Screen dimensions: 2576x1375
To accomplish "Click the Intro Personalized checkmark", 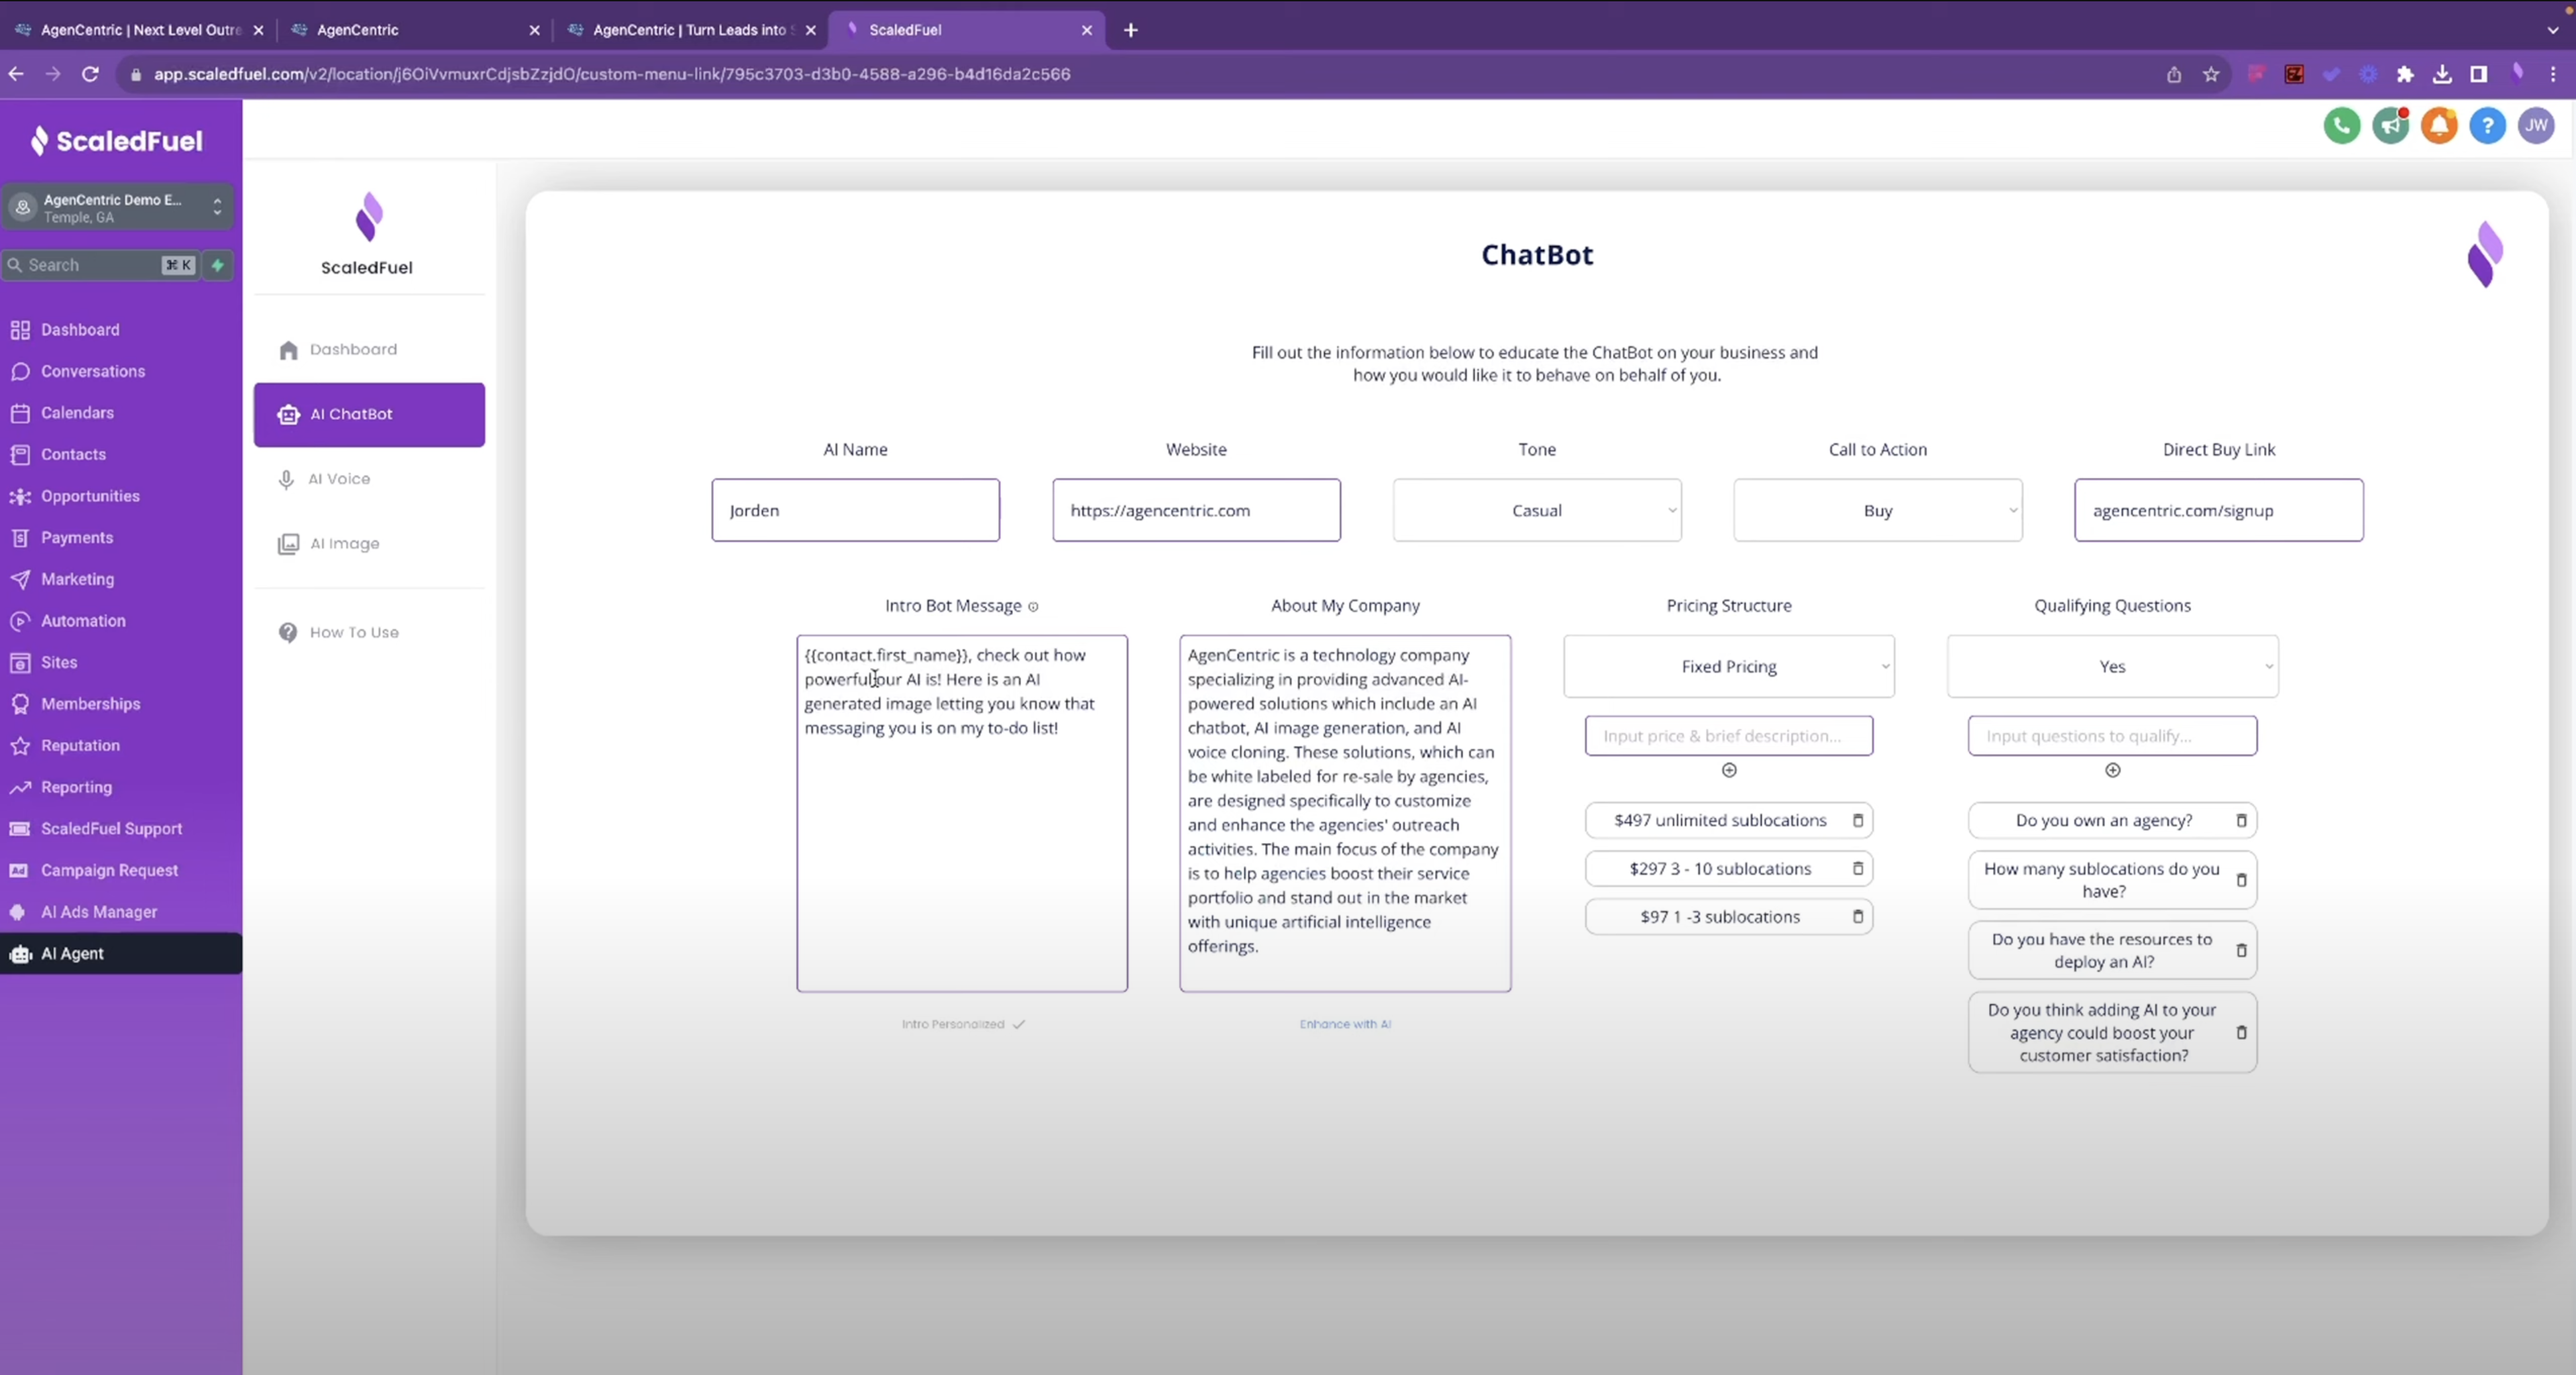I will (1018, 1023).
